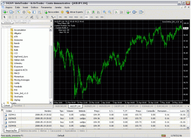Open the Strategy Tester icon
The height and width of the screenshot is (138, 191).
coord(39,12)
